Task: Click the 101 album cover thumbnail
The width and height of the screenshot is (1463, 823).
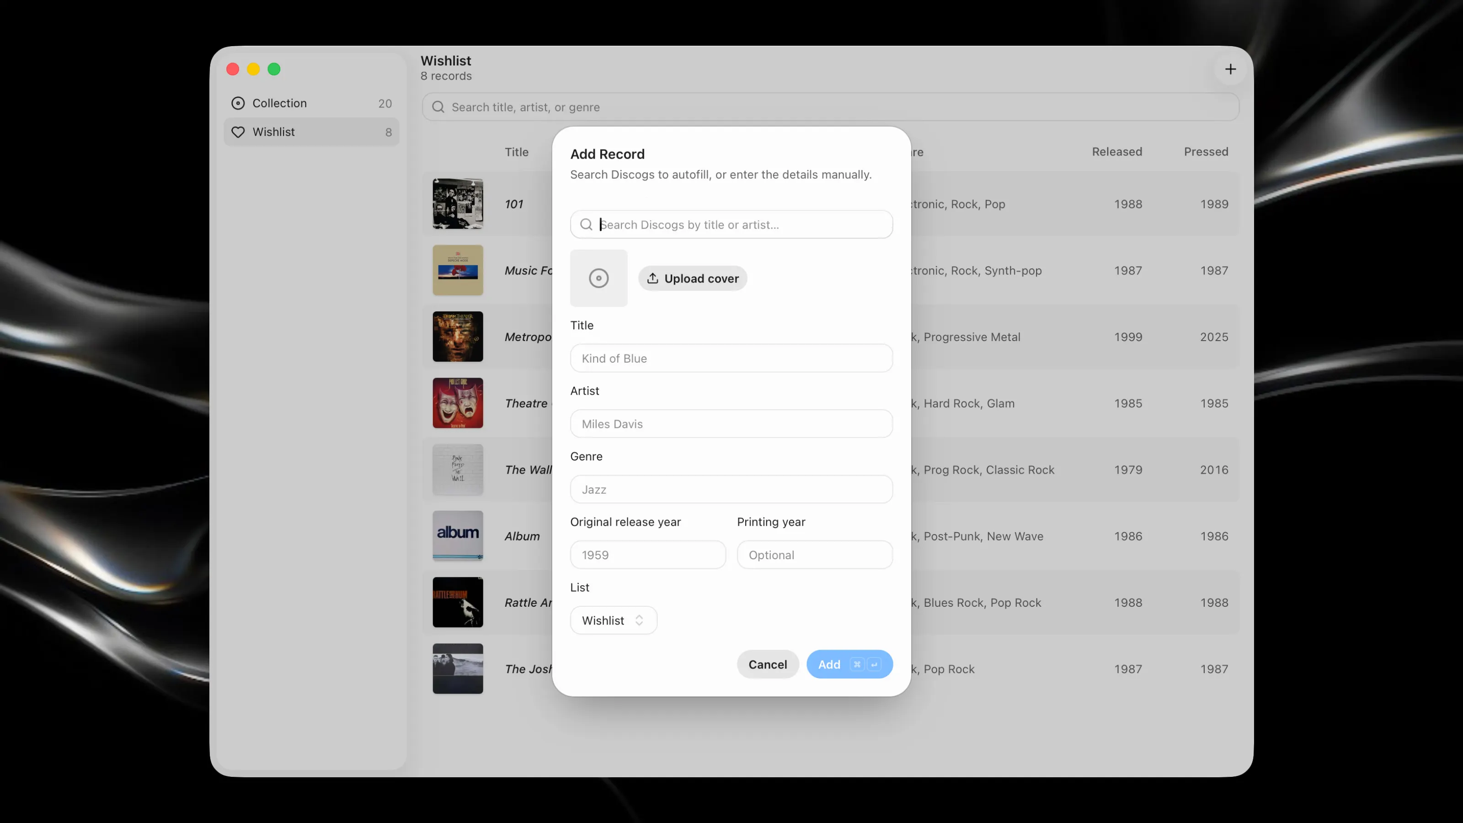Action: coord(458,204)
